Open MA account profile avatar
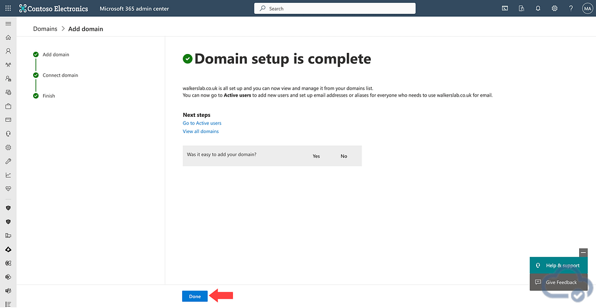Screen dimensions: 596x308 pos(587,9)
